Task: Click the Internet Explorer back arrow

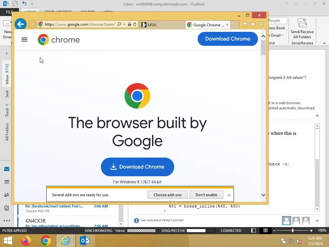Action: click(20, 24)
